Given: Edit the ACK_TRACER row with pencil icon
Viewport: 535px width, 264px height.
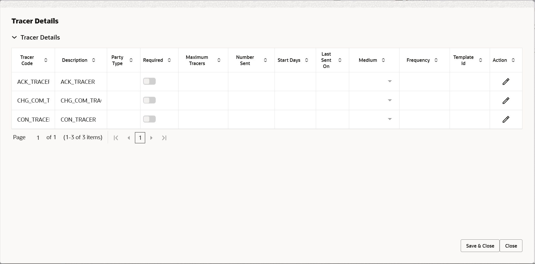Looking at the screenshot, I should tap(506, 81).
